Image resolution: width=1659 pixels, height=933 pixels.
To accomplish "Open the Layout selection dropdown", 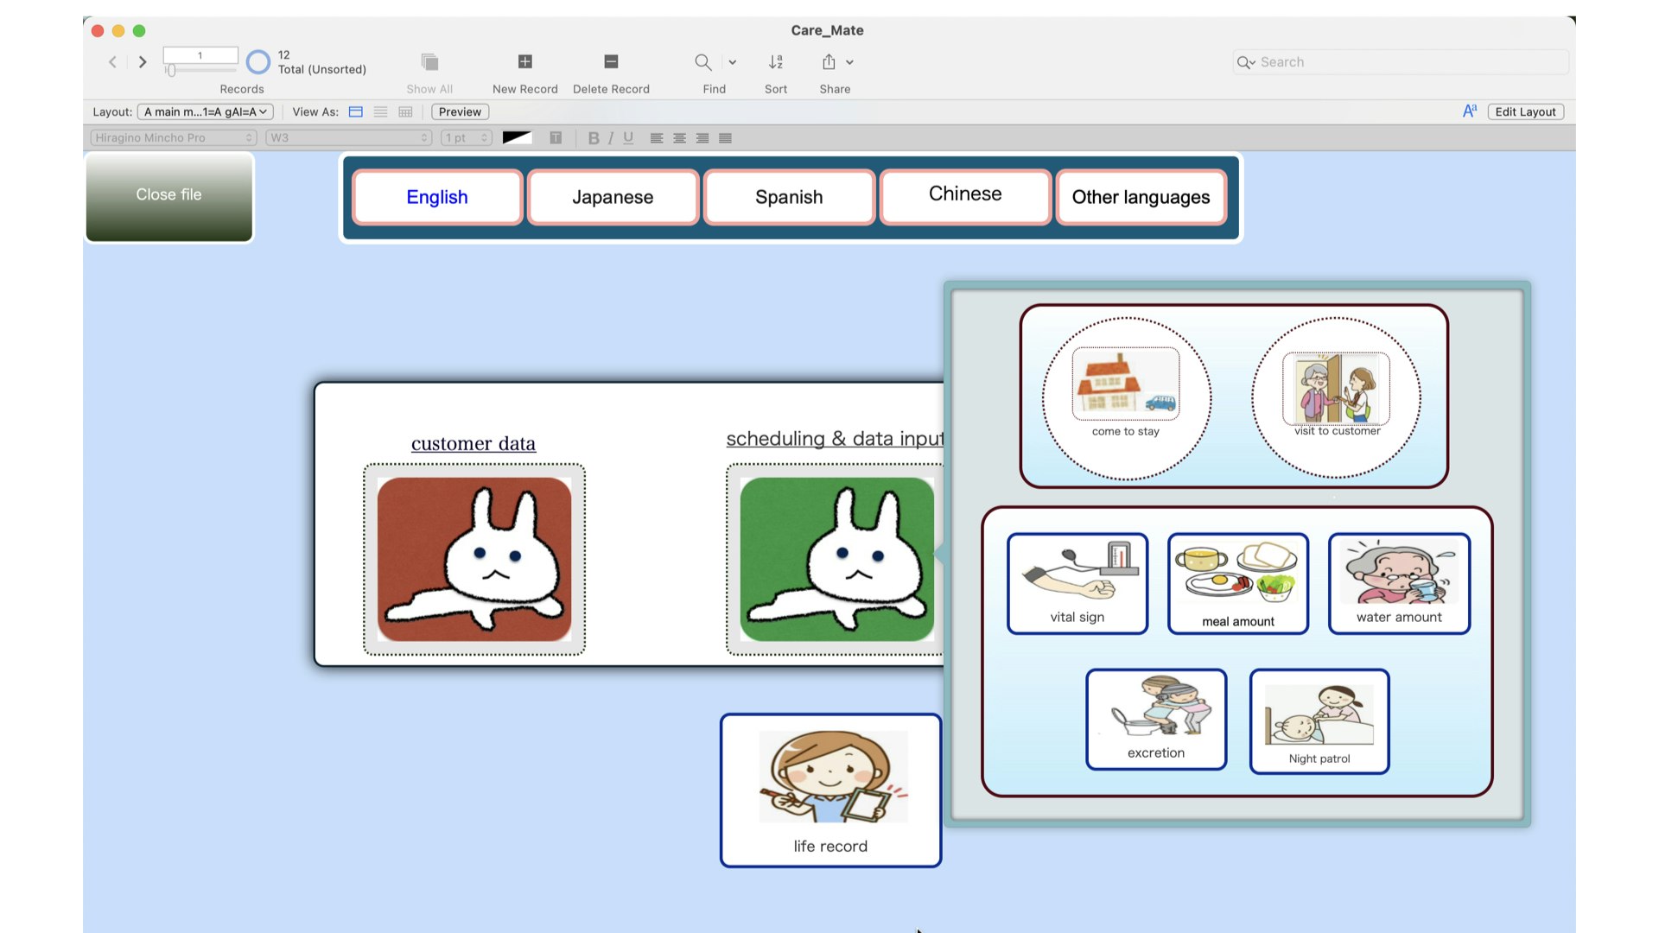I will pyautogui.click(x=205, y=111).
